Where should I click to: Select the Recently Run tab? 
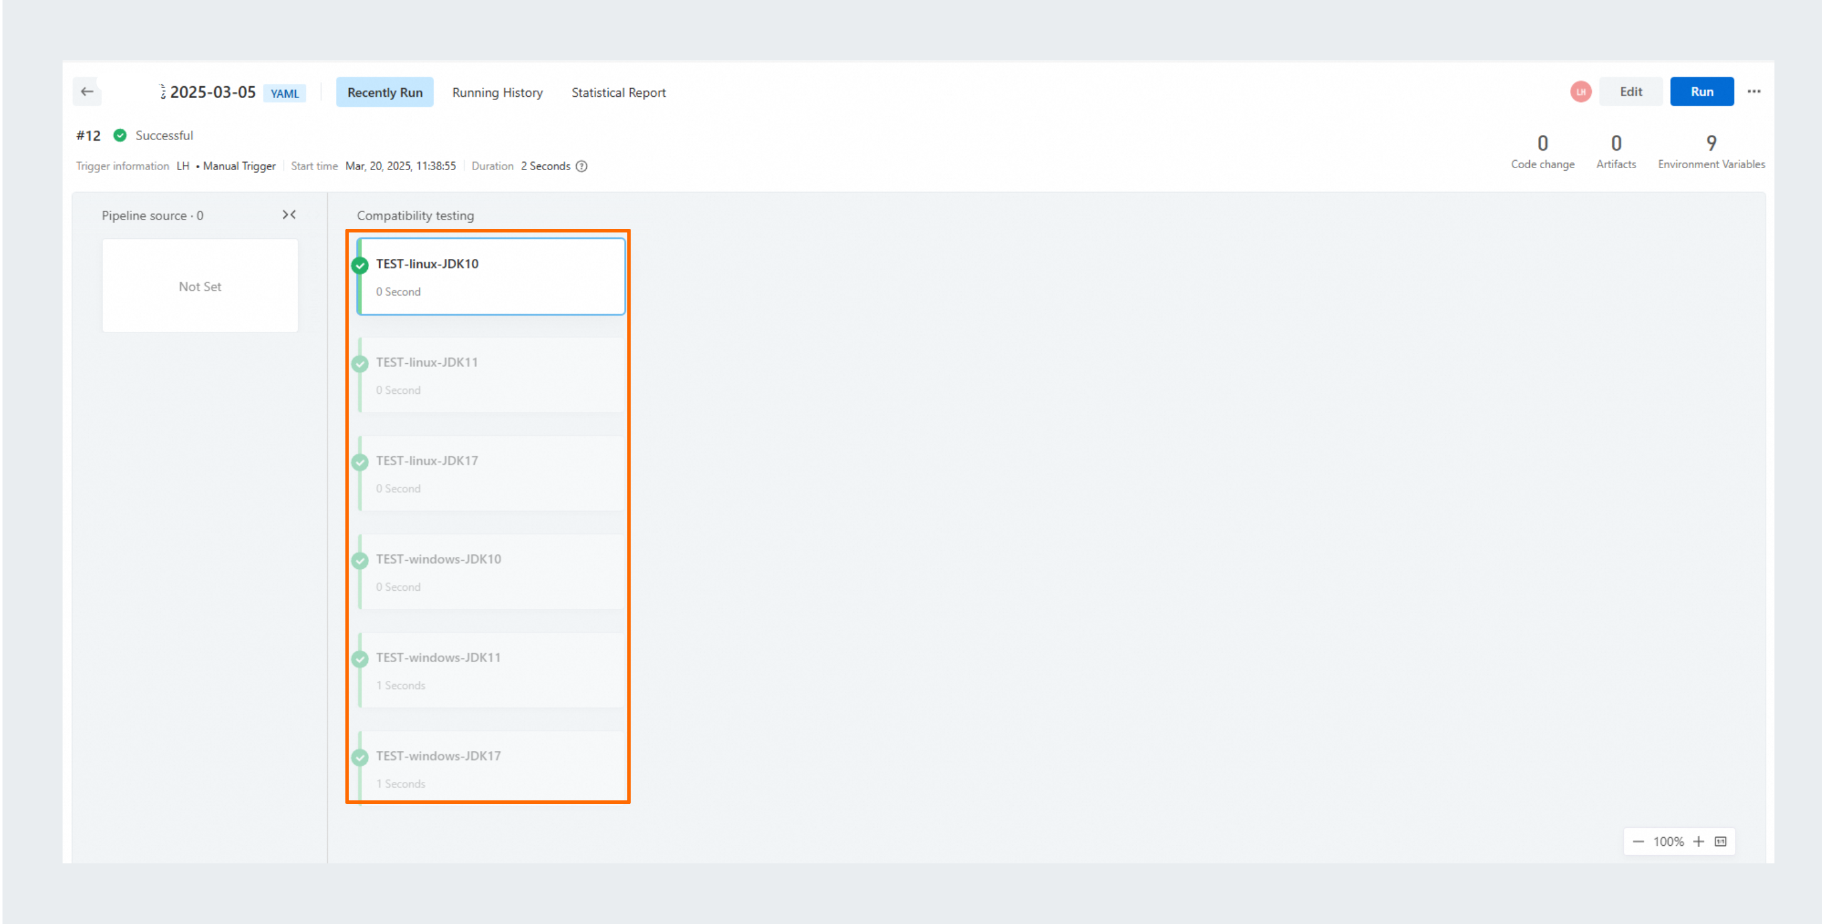pos(385,93)
